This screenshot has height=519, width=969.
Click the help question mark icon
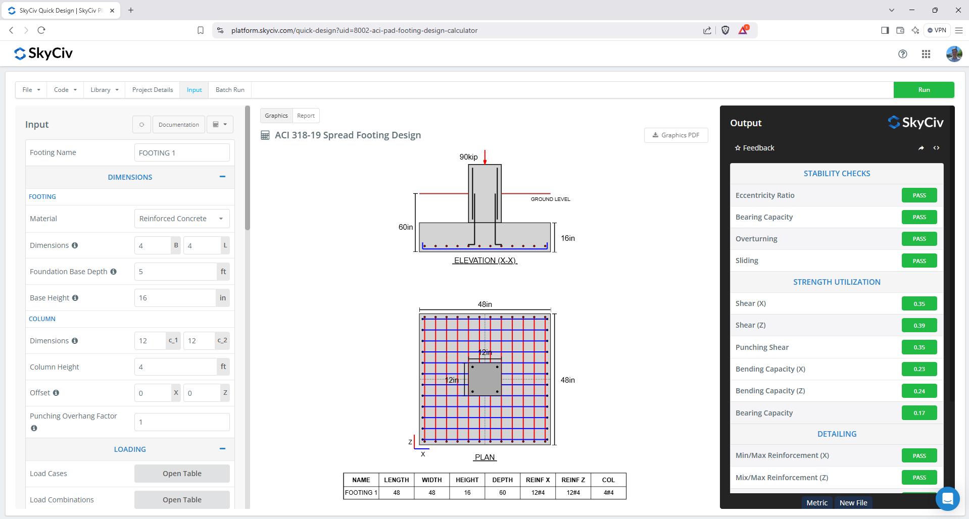click(902, 54)
